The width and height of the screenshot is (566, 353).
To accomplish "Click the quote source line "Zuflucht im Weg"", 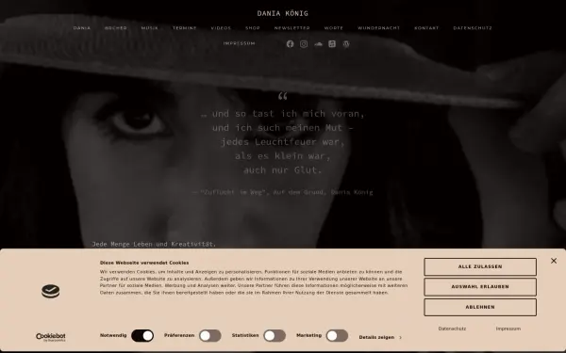I will tap(283, 192).
